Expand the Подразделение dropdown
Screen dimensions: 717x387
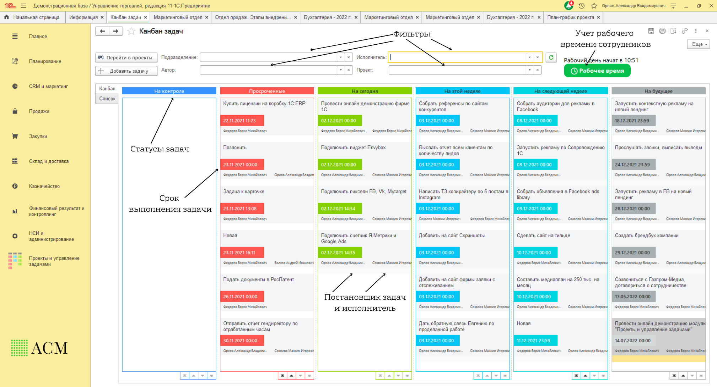coord(341,57)
